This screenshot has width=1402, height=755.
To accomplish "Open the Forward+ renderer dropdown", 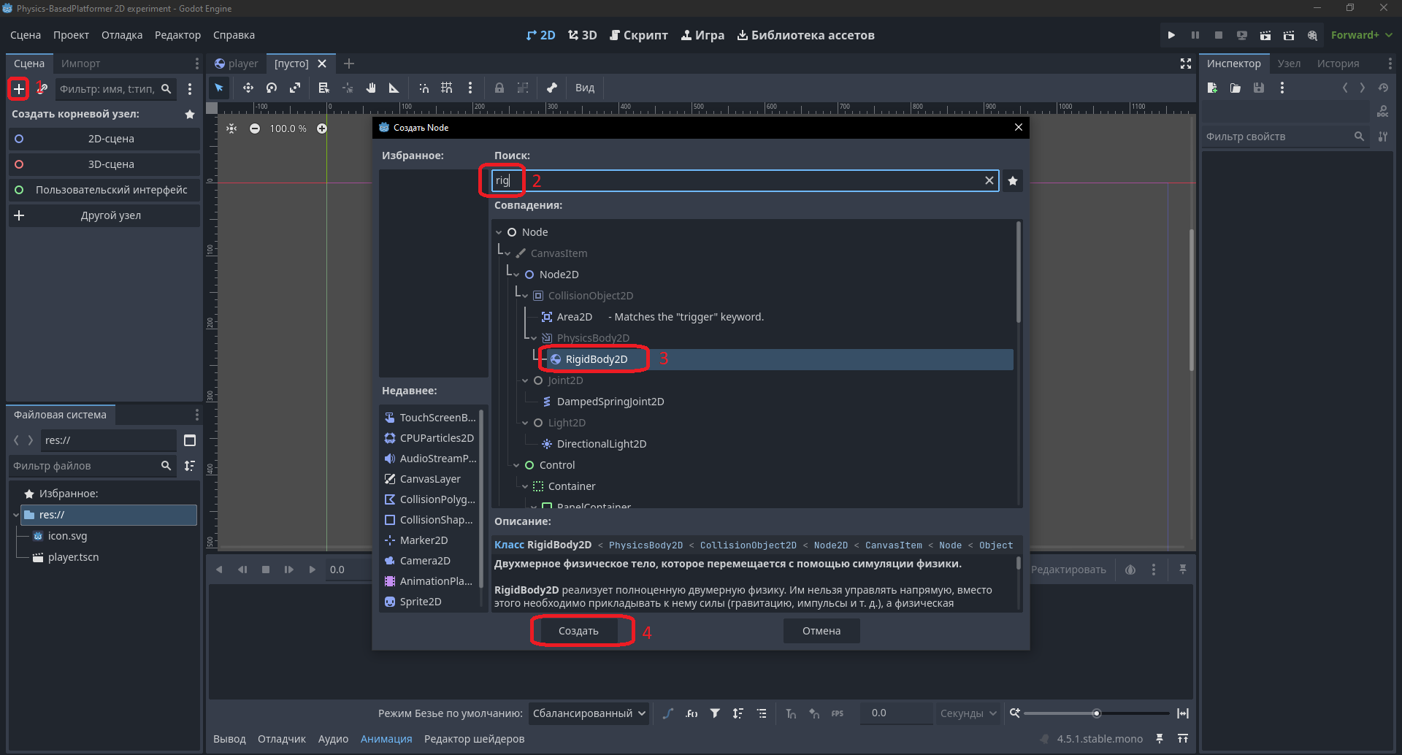I will [1362, 35].
